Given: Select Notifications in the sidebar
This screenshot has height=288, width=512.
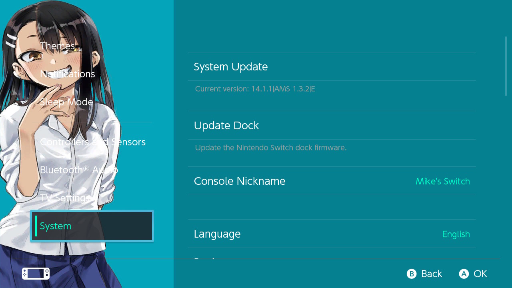Looking at the screenshot, I should click(92, 74).
